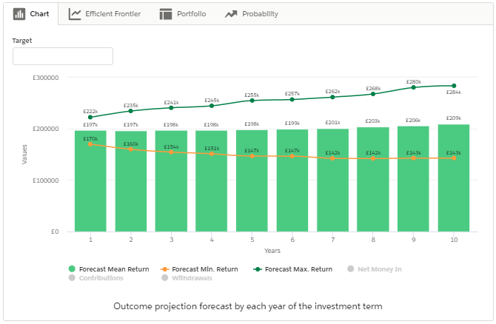Click inside the Target input field
The image size is (496, 324).
click(63, 56)
